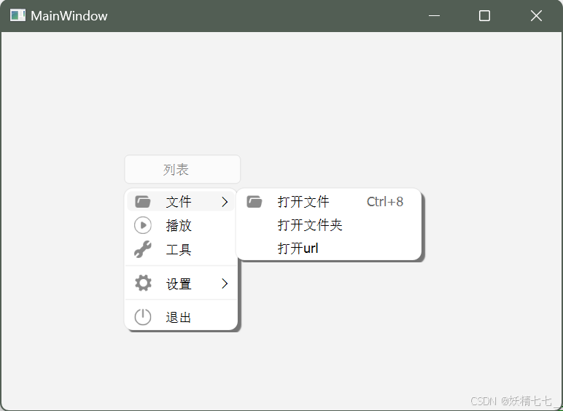Click the Ctrl+8 shortcut label
563x411 pixels.
point(385,202)
